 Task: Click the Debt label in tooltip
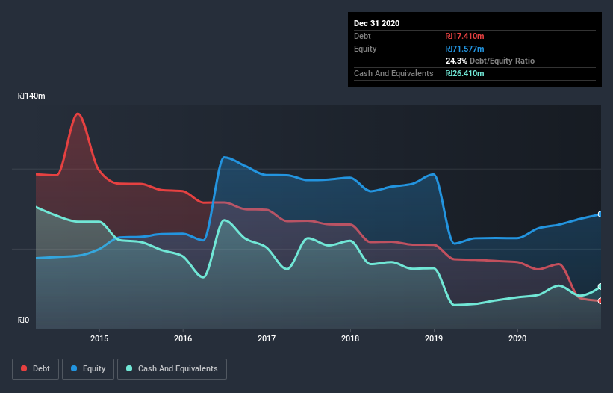[x=362, y=36]
